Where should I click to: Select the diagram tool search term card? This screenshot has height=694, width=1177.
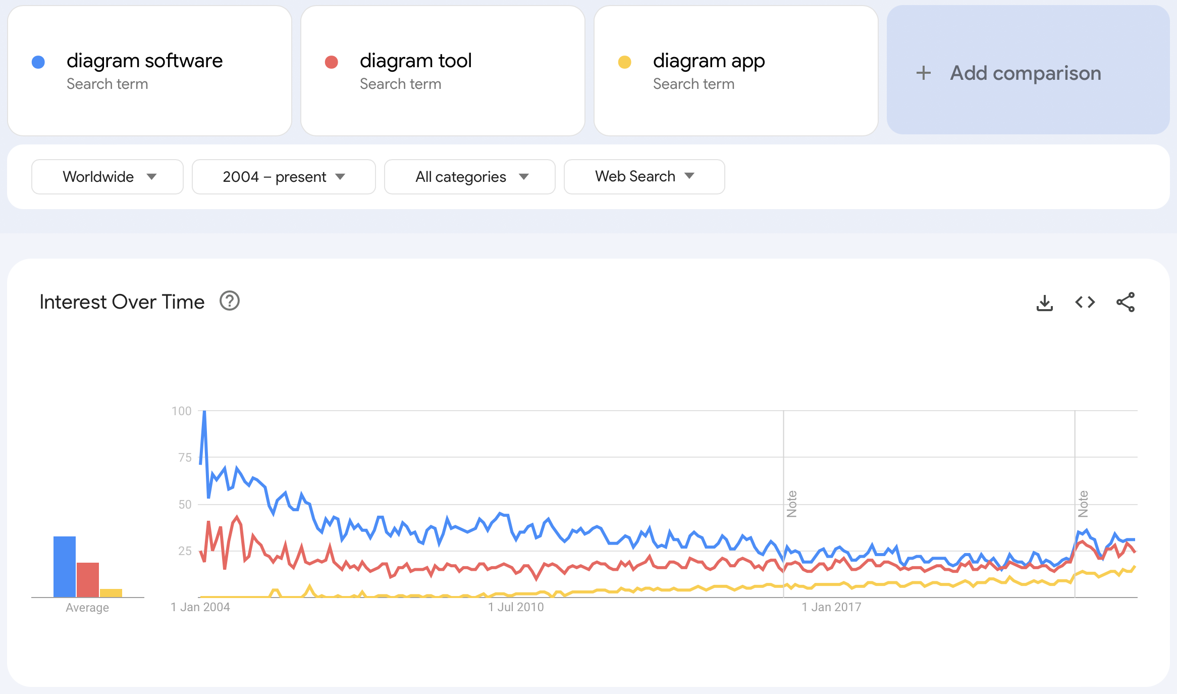[443, 71]
